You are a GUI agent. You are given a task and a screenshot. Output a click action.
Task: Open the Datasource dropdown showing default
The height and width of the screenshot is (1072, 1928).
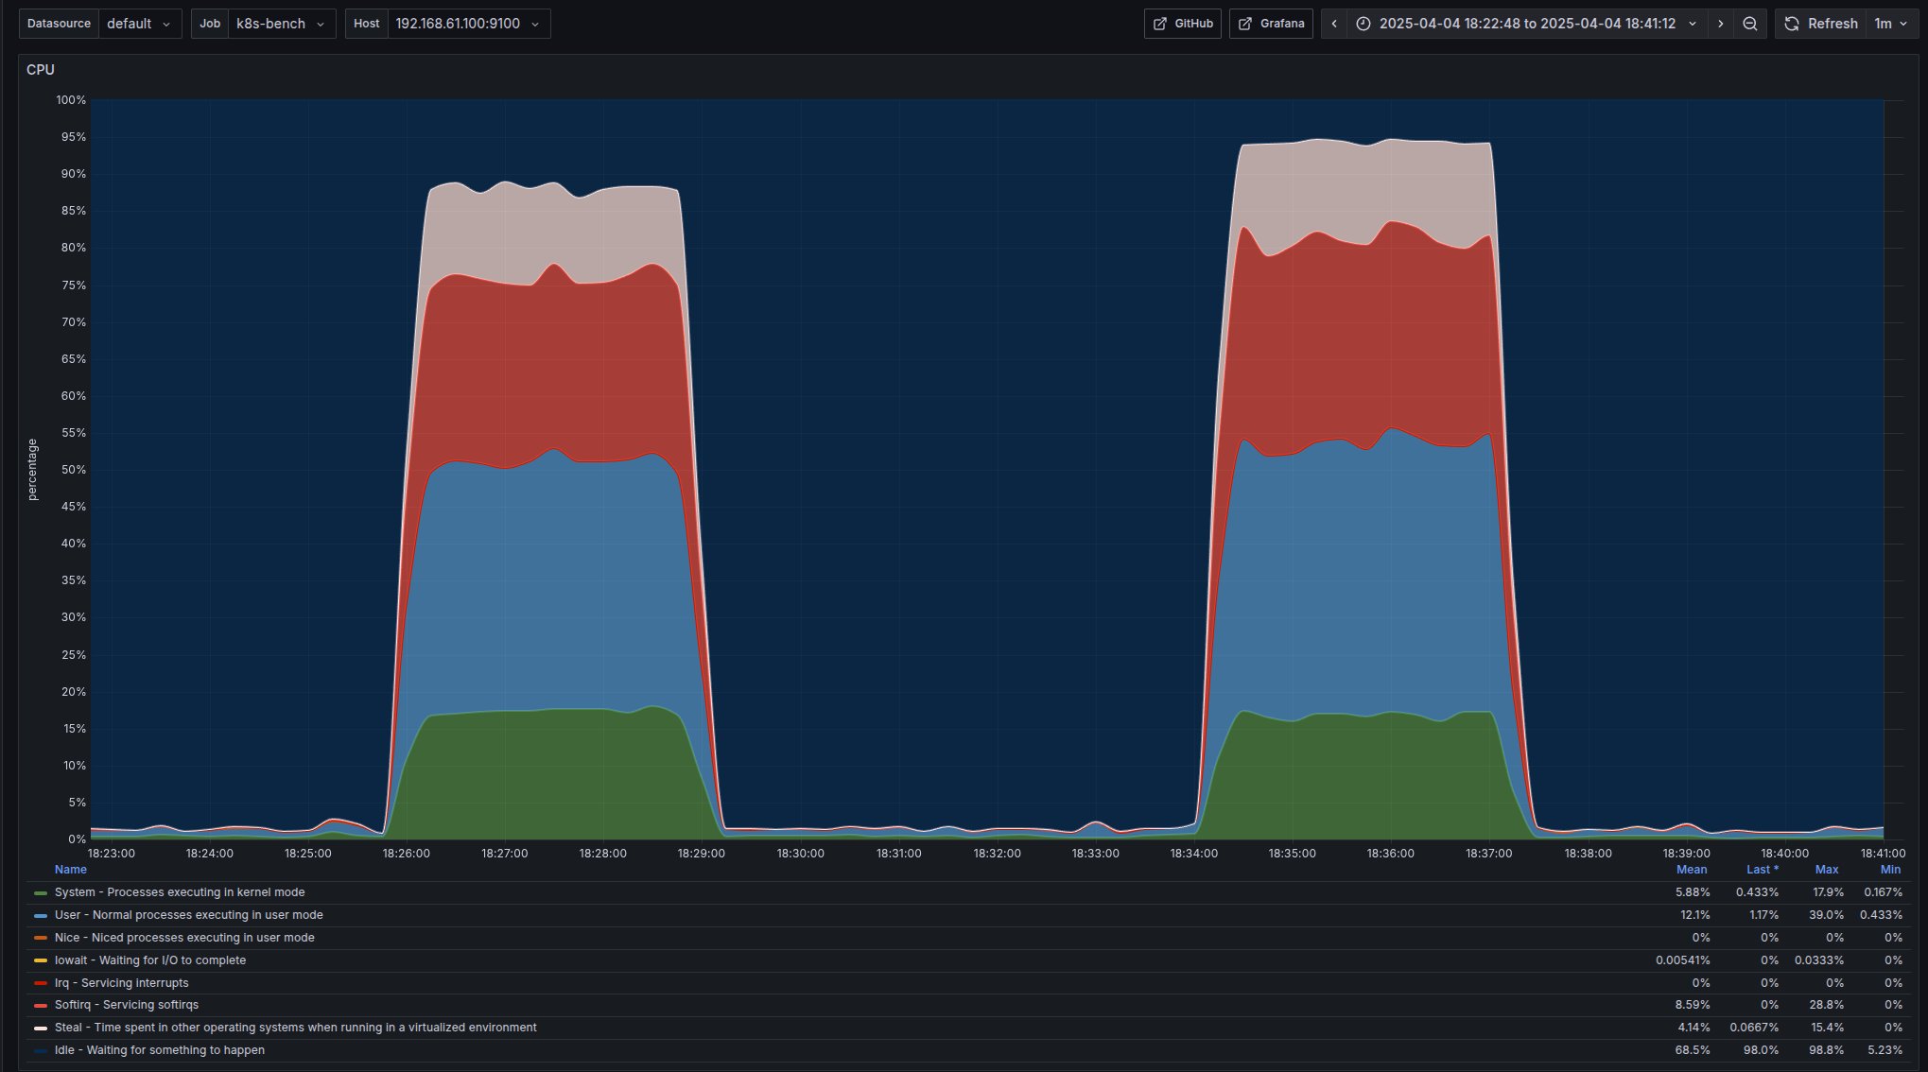click(x=140, y=24)
